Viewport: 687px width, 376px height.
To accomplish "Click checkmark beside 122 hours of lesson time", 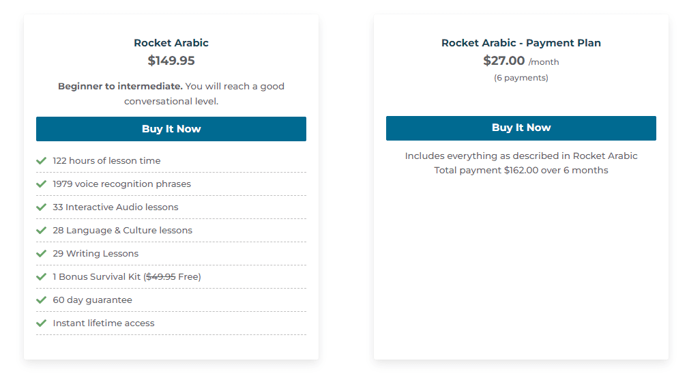I will tap(41, 161).
